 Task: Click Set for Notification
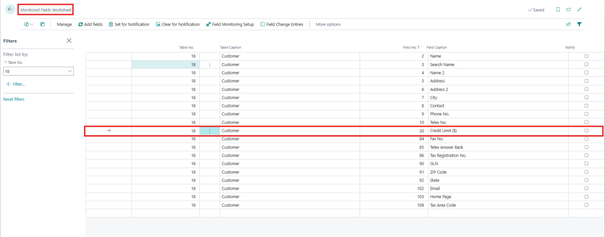pyautogui.click(x=129, y=24)
